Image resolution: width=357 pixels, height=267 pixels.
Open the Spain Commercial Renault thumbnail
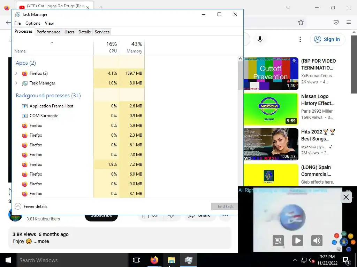pyautogui.click(x=271, y=175)
